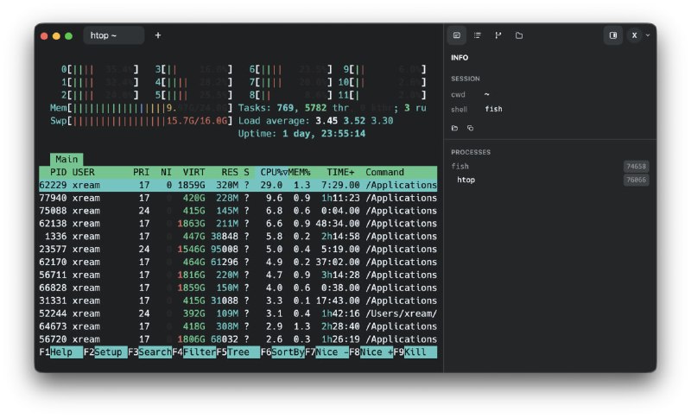Select process row with PID 64673

pyautogui.click(x=238, y=326)
